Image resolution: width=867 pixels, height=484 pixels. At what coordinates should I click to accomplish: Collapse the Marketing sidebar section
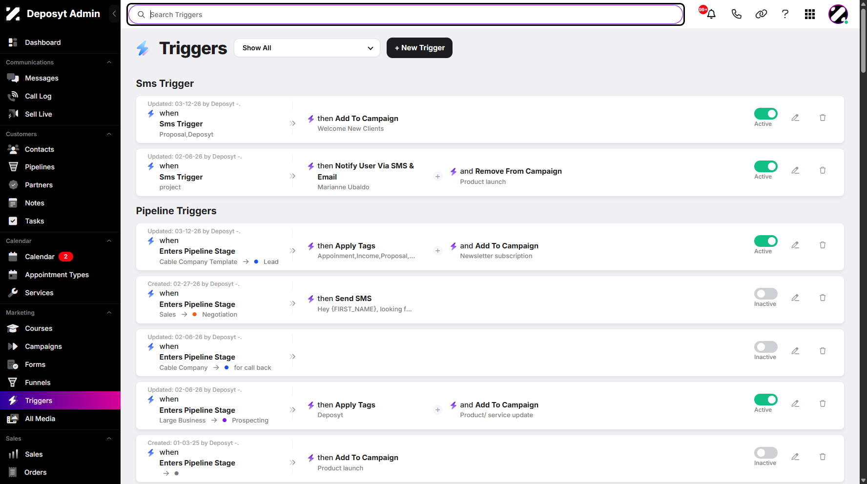click(109, 313)
